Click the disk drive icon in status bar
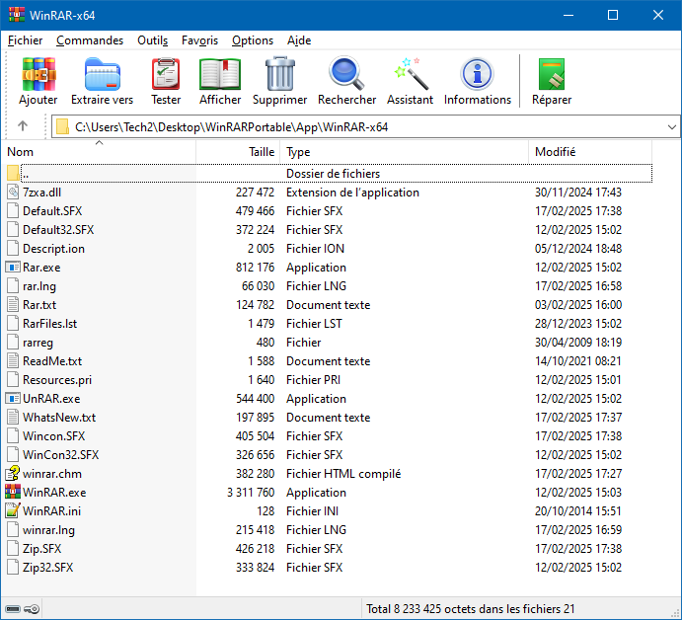Viewport: 682px width, 620px height. [13, 609]
